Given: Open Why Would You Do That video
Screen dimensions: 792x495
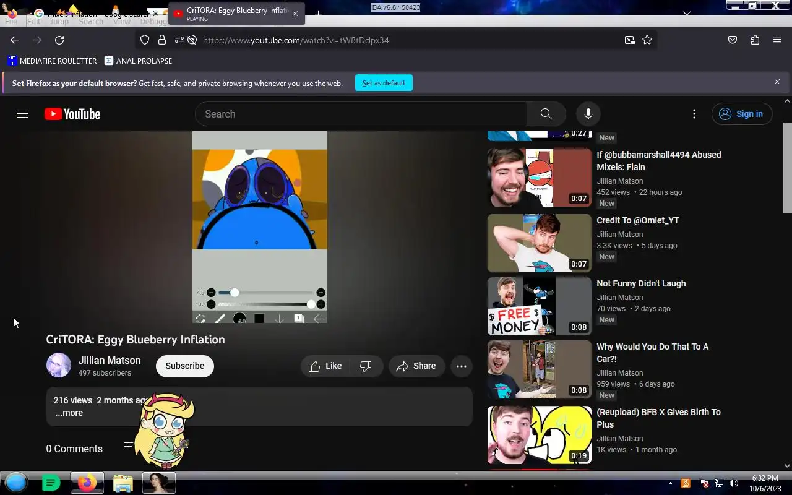Looking at the screenshot, I should pos(652,353).
